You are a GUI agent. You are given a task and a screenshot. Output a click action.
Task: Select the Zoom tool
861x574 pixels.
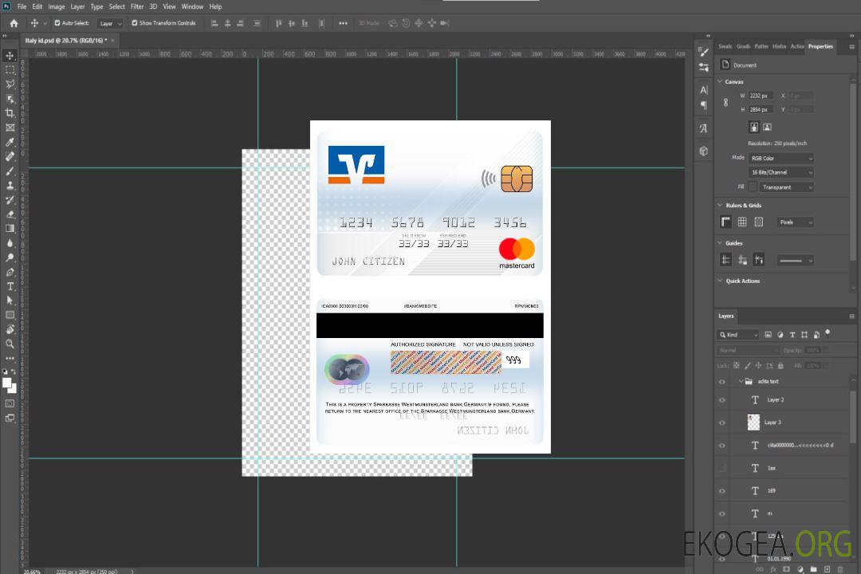(x=10, y=344)
